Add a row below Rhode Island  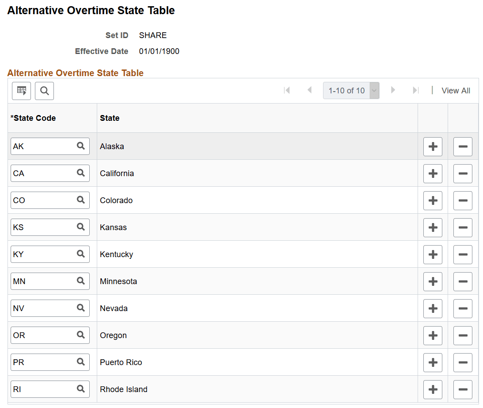(433, 389)
